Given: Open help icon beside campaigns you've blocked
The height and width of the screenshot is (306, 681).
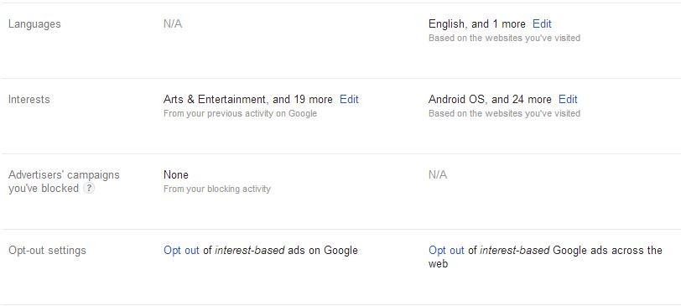Looking at the screenshot, I should 89,189.
